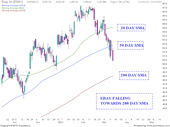Click the Ebay Inc (EBAY) chart title
This screenshot has width=170, height=127.
[x=12, y=2]
